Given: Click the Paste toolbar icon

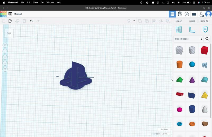Looking at the screenshot, I should click(x=10, y=21).
